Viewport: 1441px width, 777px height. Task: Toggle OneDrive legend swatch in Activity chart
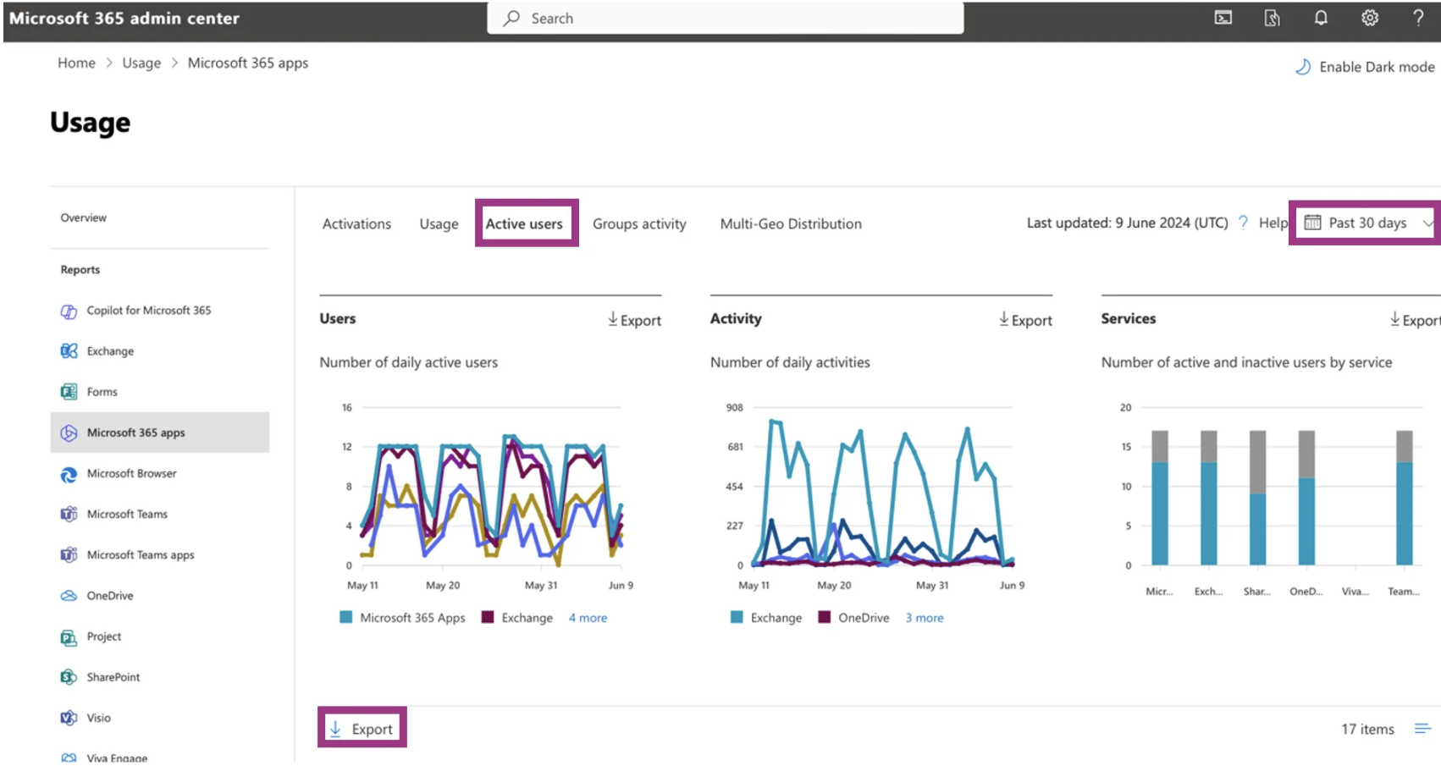click(824, 617)
